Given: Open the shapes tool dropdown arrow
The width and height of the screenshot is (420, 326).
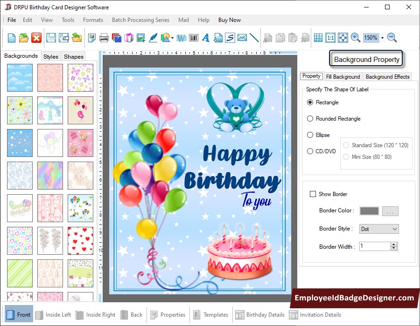Looking at the screenshot, I should point(172,38).
